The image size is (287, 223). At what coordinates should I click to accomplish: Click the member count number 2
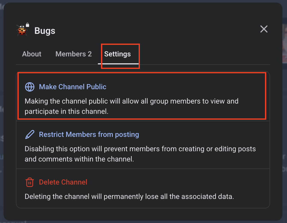[90, 54]
